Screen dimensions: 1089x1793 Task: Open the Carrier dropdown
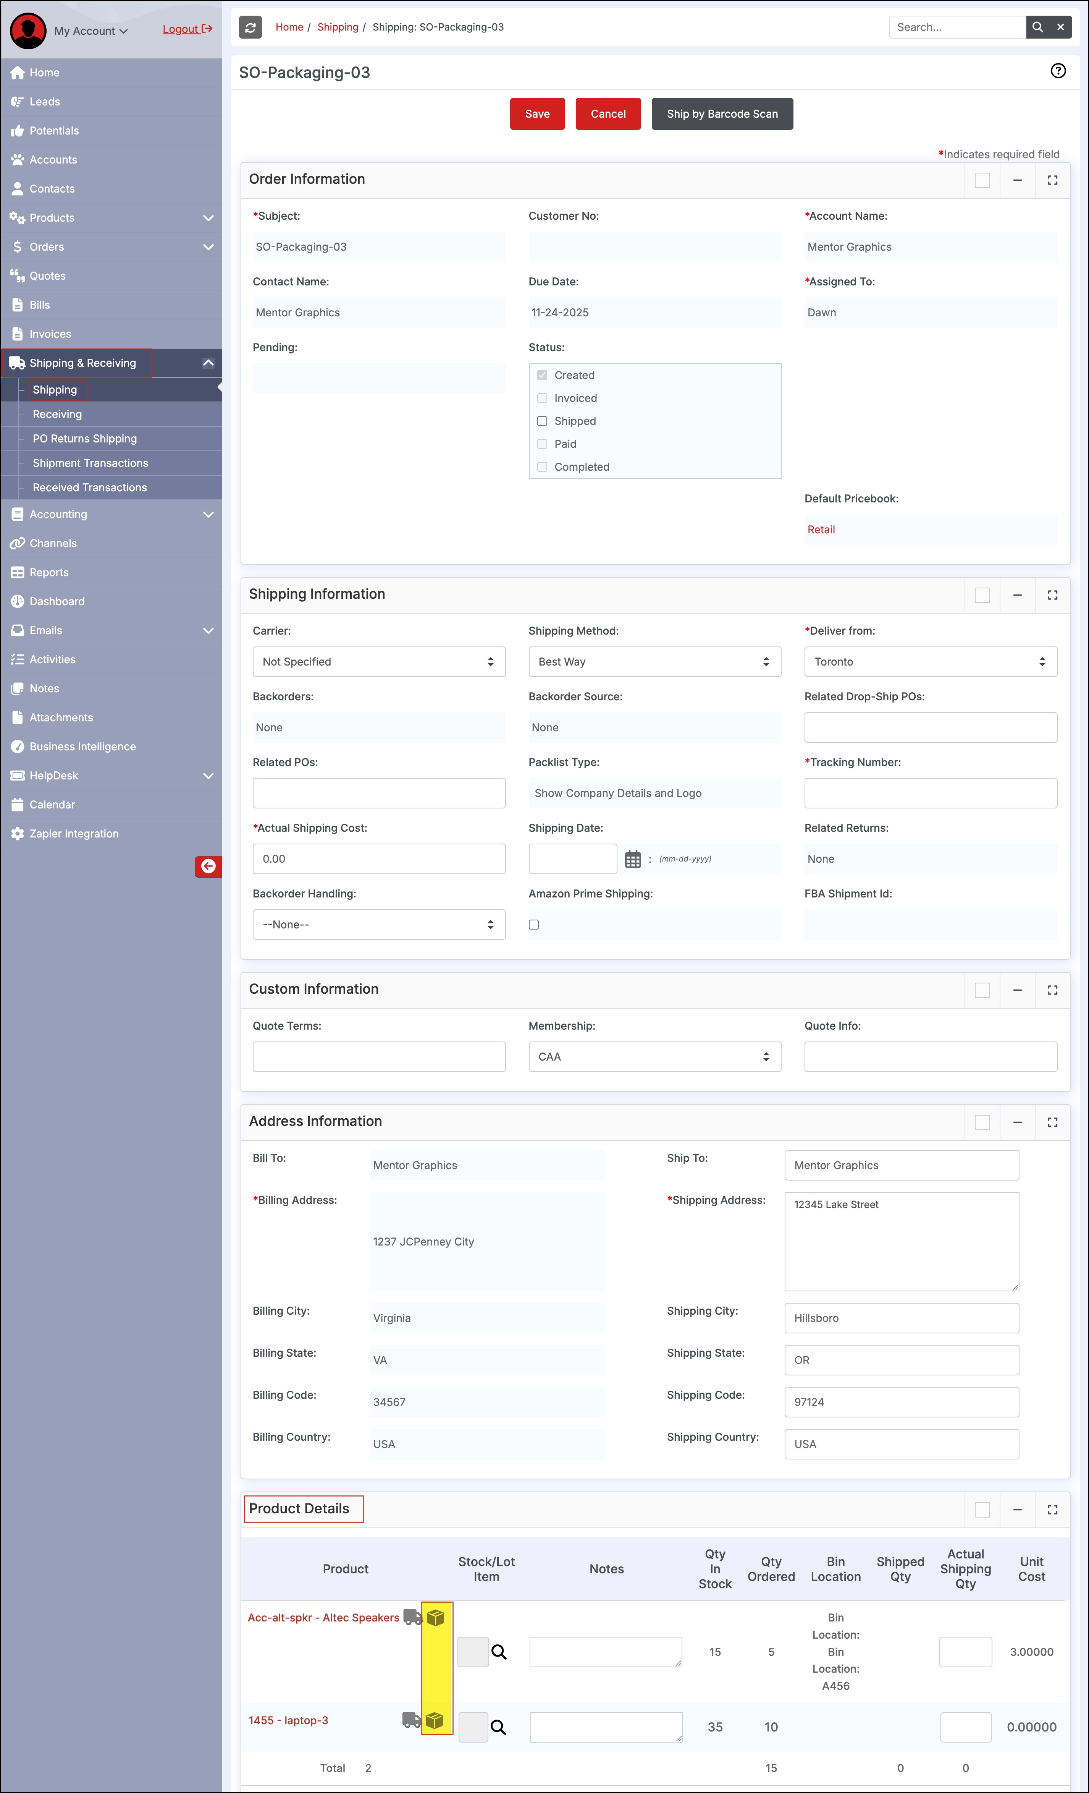(x=378, y=661)
